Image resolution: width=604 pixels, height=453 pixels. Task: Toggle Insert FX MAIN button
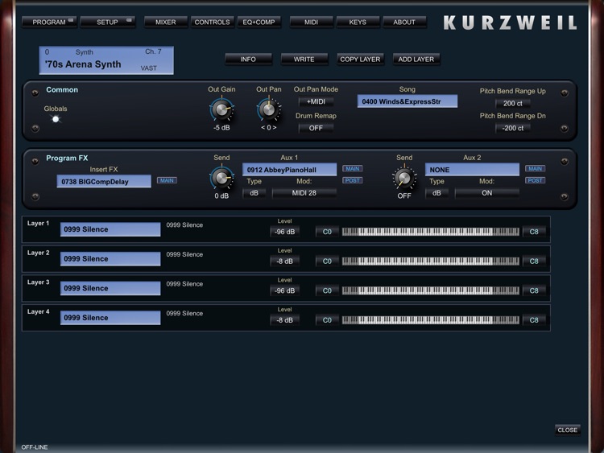[167, 180]
